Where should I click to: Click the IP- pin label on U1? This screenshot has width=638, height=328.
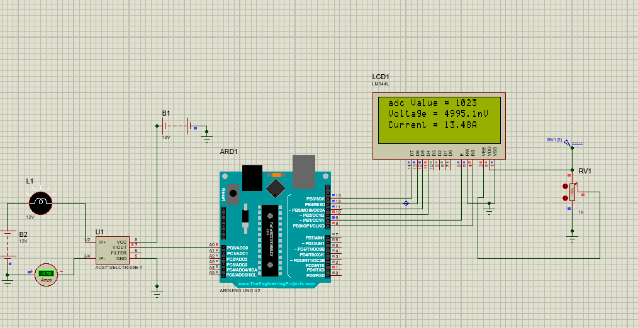(102, 258)
